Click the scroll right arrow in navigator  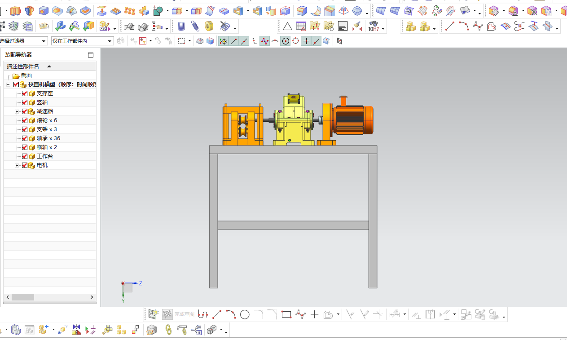tap(92, 297)
